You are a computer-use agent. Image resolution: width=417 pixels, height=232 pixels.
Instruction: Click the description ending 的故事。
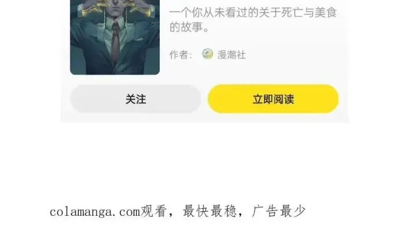189,27
